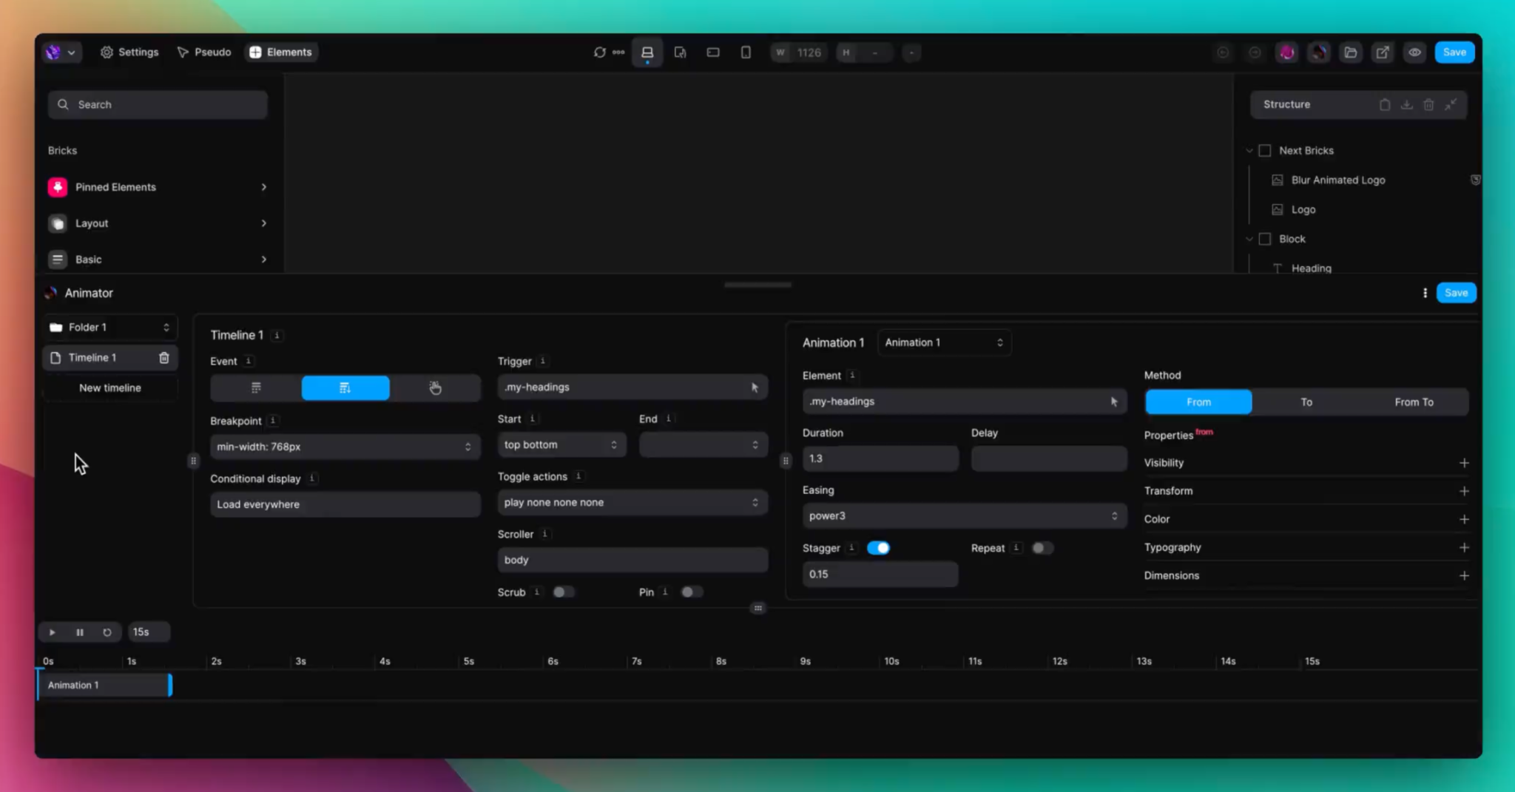Click the Animator panel Save button
Screen dimensions: 1515x792
1456,293
